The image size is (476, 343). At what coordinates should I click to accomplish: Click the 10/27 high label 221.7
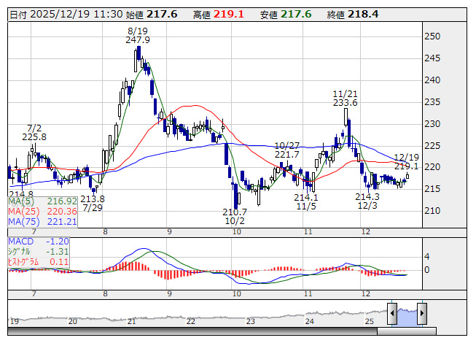click(287, 154)
